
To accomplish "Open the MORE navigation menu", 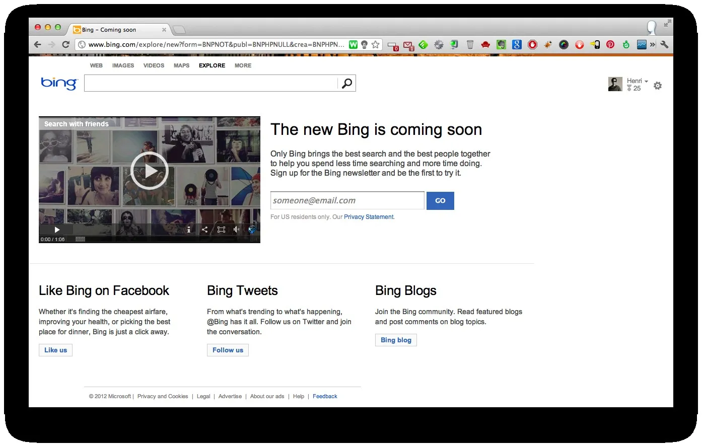I will 243,65.
